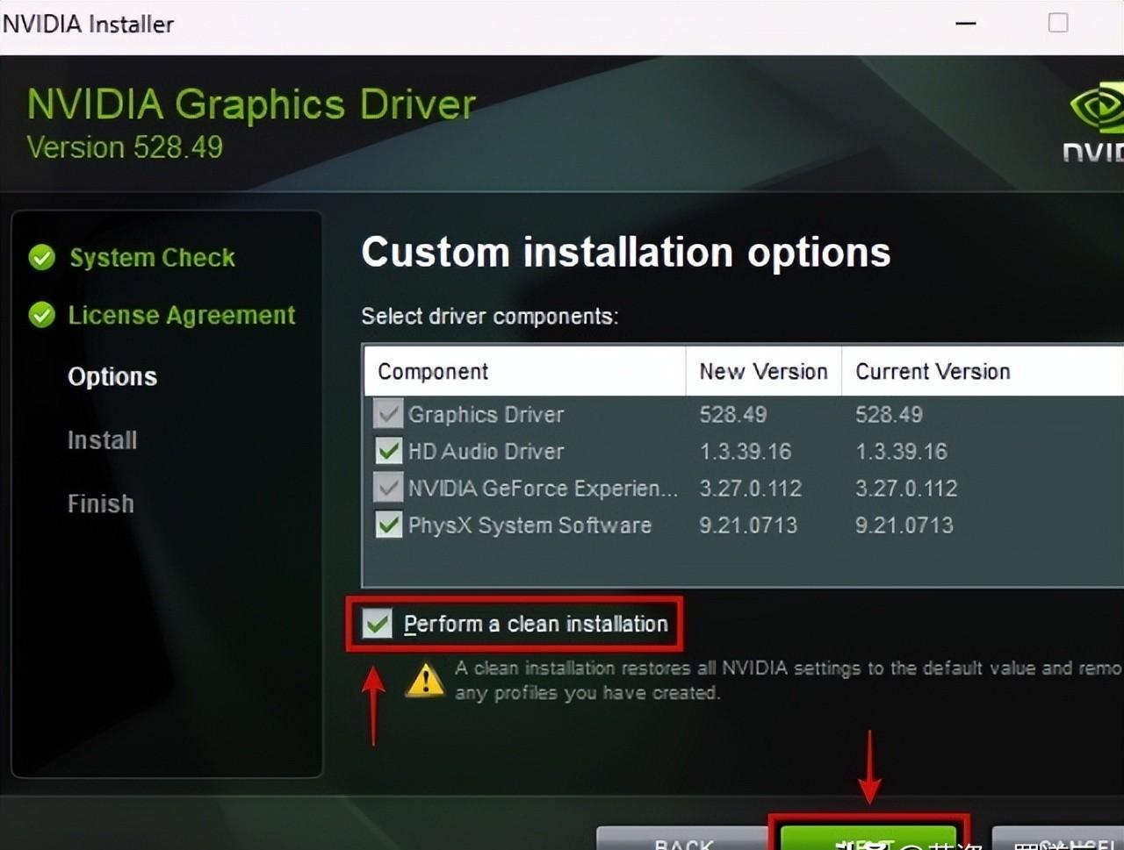Uncheck the PhysX System Software checkbox
Screen dimensions: 1124x850
tap(388, 525)
